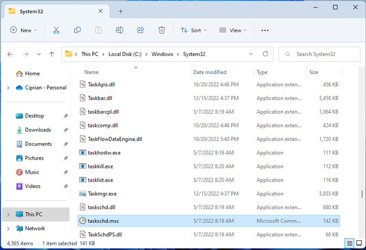Viewport: 366px width, 250px height.
Task: Click breadcrumb chevron after Windows
Action: click(x=178, y=54)
